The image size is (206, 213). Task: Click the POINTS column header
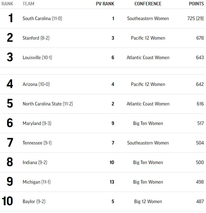click(196, 4)
